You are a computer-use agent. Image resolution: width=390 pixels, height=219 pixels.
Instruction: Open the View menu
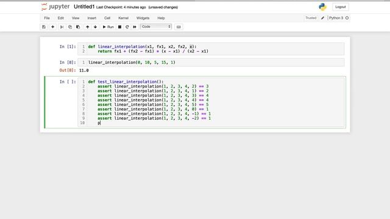(76, 18)
